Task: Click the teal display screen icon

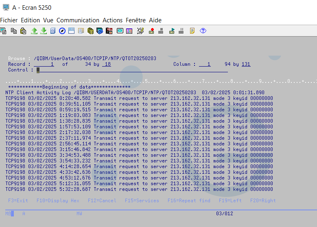Action: tap(120, 31)
